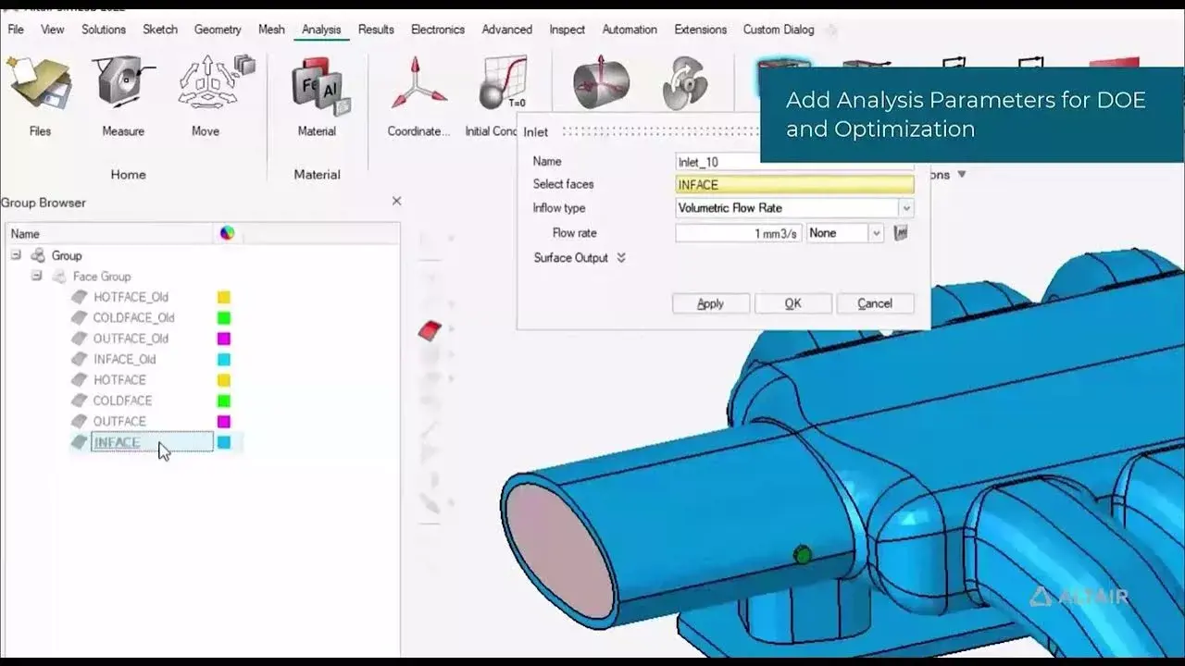
Task: Click the red face selection viewport icon
Action: [429, 329]
